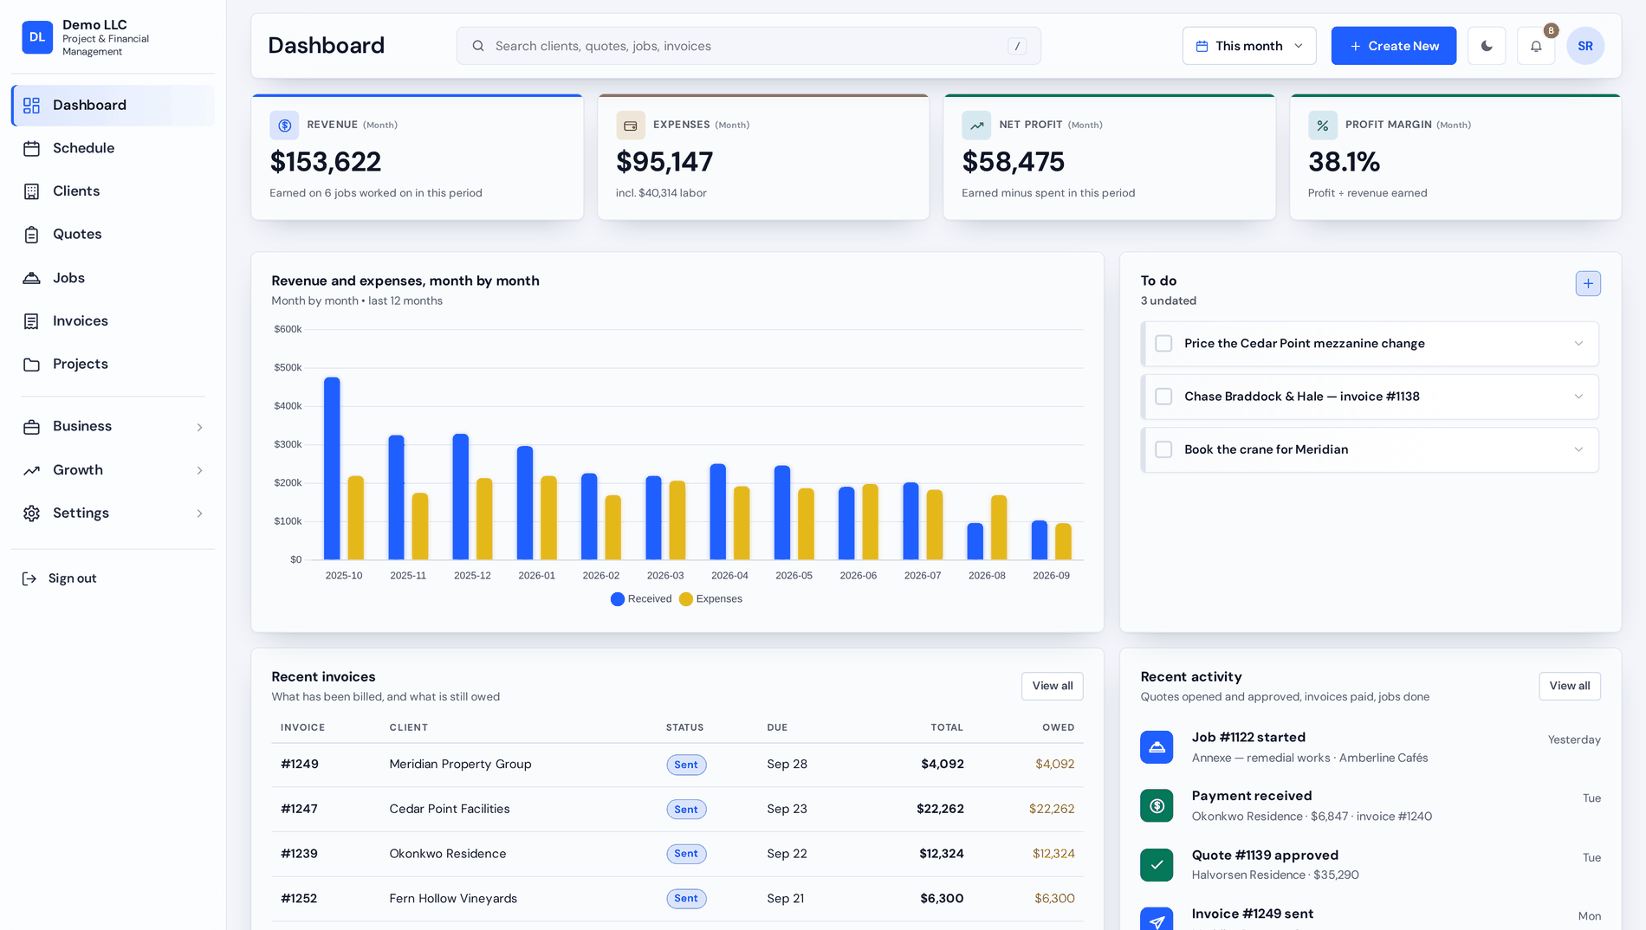Viewport: 1646px width, 930px height.
Task: Click the $58,475 net profit value
Action: (x=1013, y=162)
